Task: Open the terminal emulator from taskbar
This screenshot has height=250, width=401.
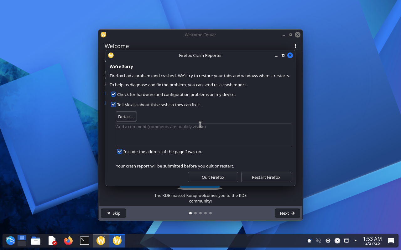Action: (85, 241)
